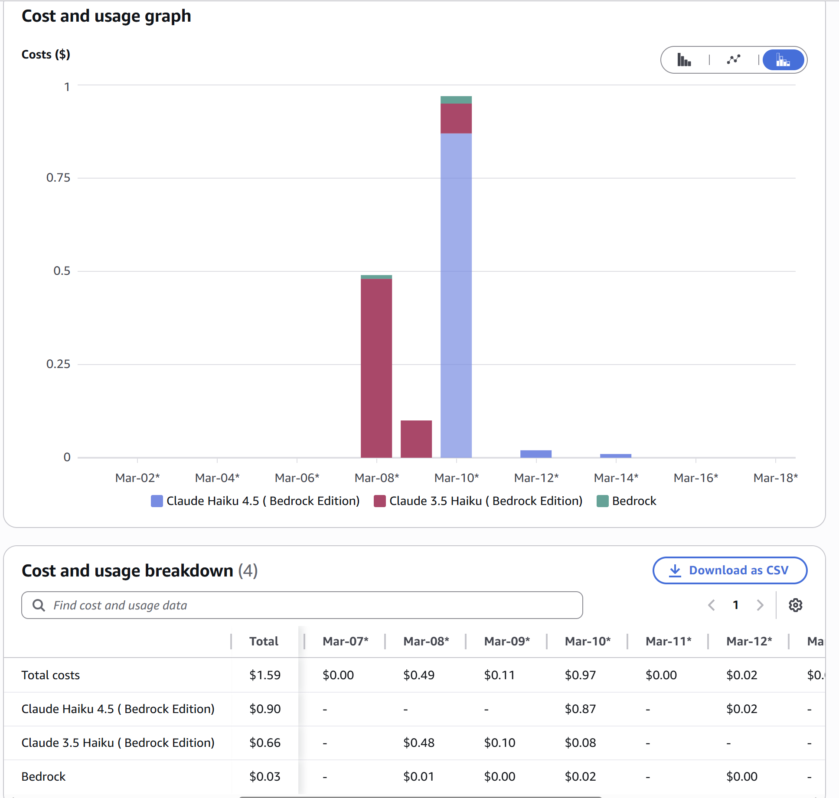839x798 pixels.
Task: Select the Claude 3.5 Haiku row
Action: point(118,743)
